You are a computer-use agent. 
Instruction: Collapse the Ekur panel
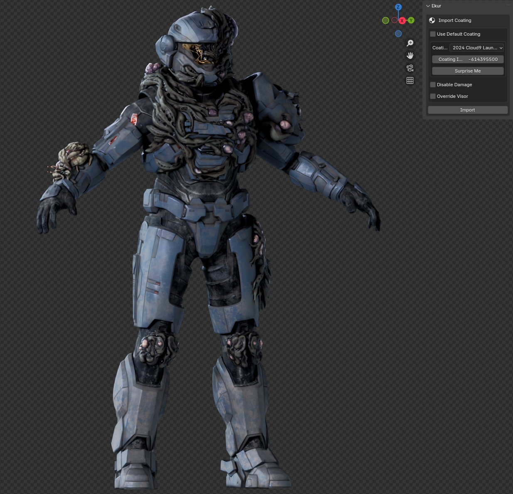(x=428, y=6)
